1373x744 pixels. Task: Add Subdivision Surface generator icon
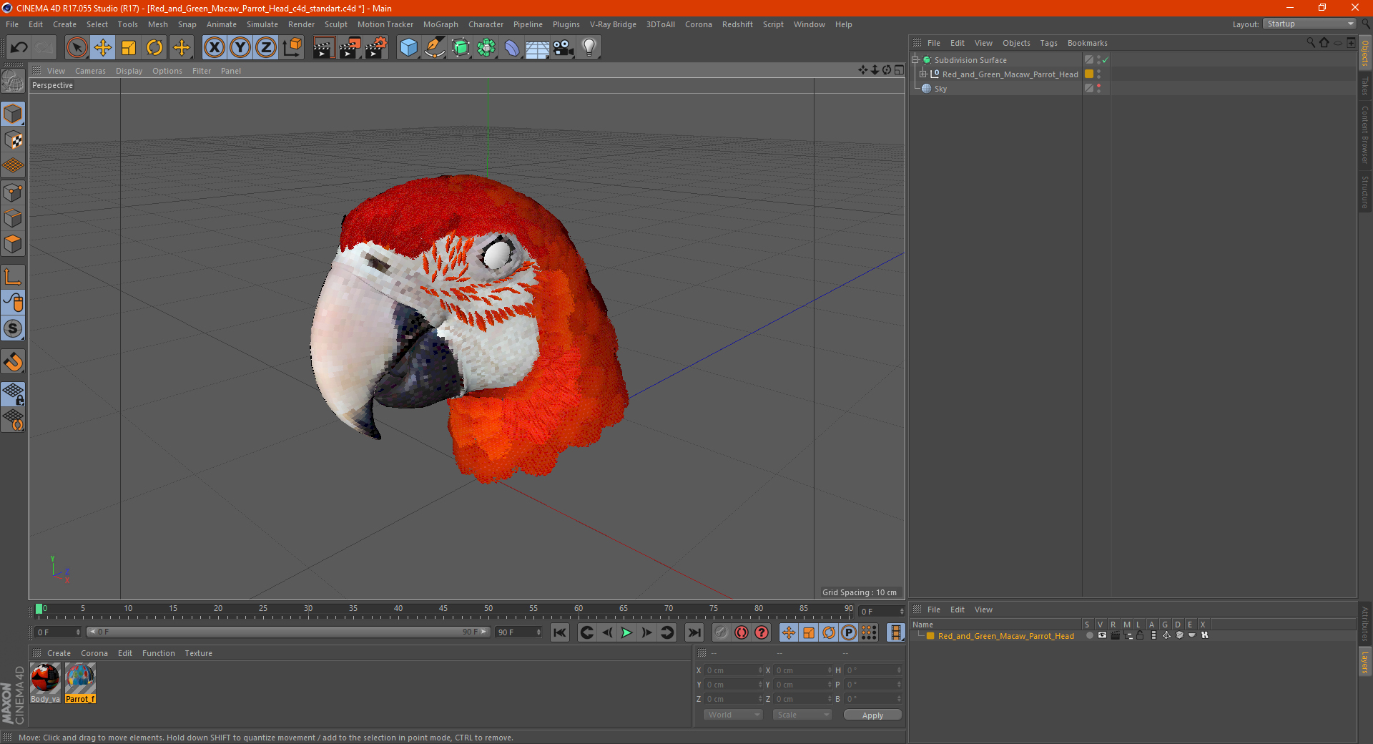[461, 48]
